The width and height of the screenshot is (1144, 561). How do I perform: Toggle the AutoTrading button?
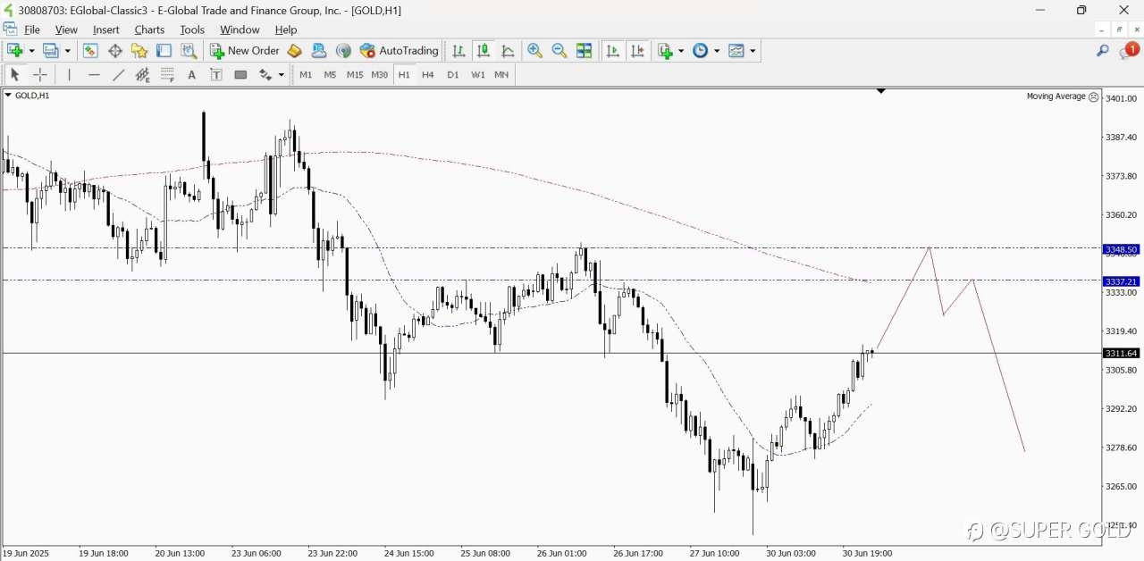(x=400, y=51)
